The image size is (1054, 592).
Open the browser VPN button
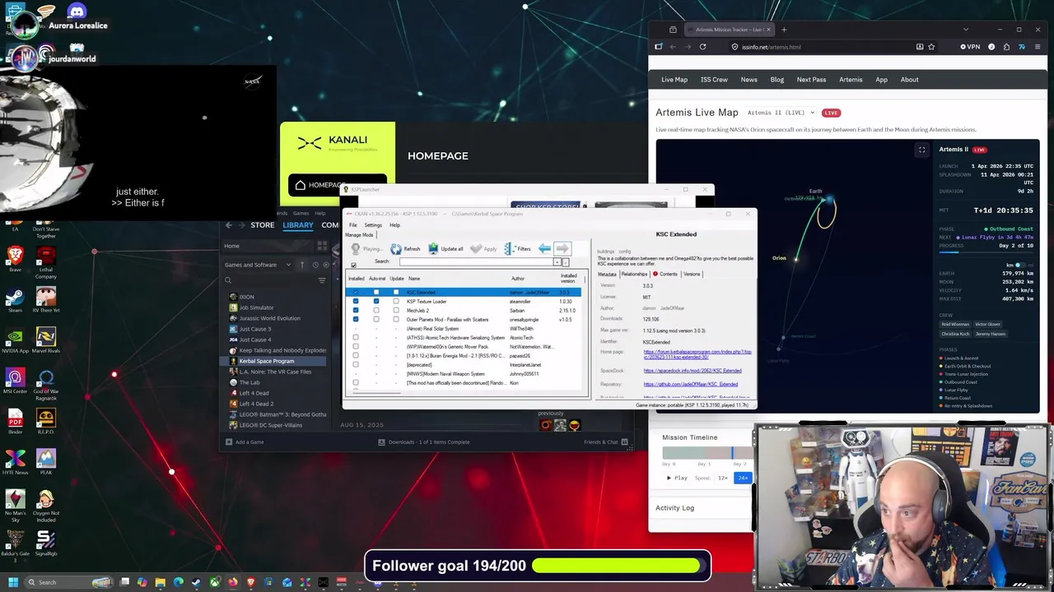(970, 47)
